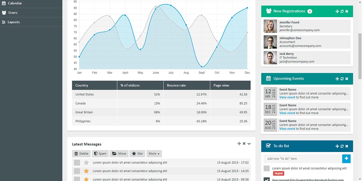Click the add new to-do input field
This screenshot has width=362, height=181.
tap(303, 159)
